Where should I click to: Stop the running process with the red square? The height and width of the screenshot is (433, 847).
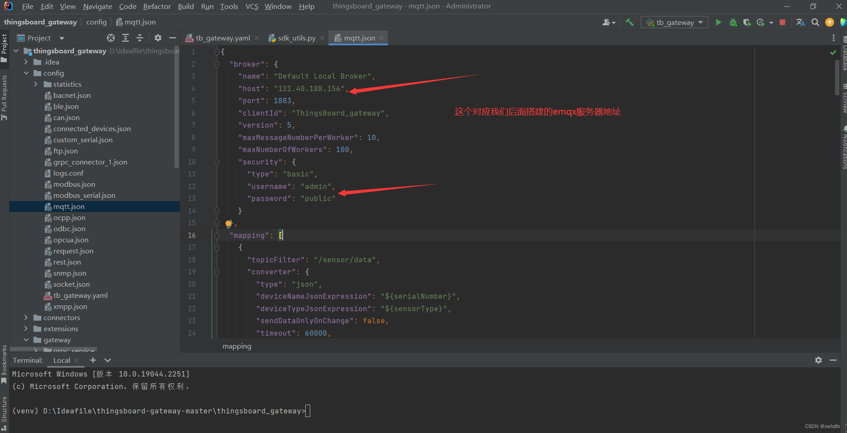pyautogui.click(x=782, y=22)
